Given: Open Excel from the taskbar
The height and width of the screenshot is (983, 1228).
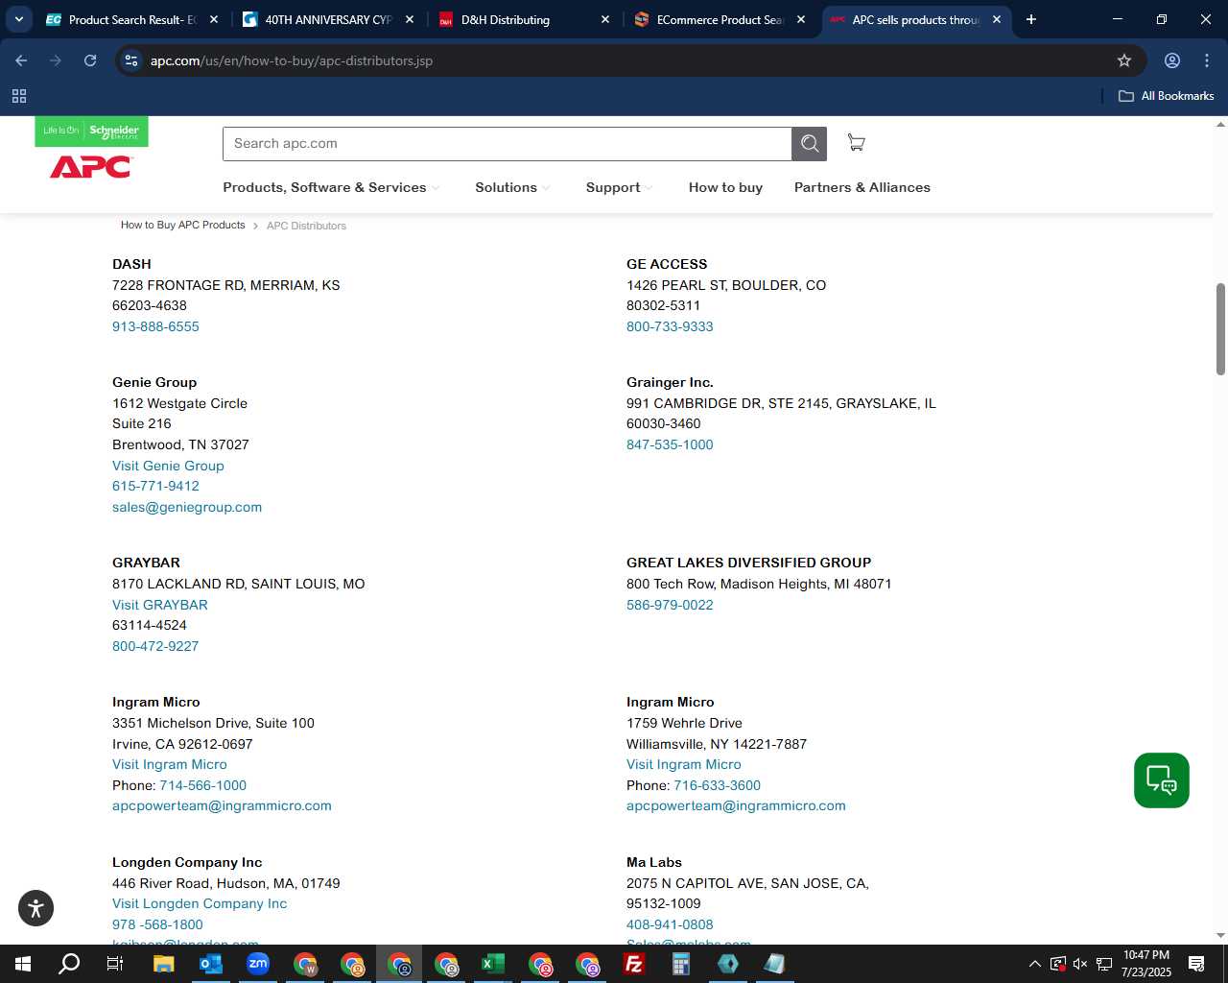Looking at the screenshot, I should pos(492,964).
